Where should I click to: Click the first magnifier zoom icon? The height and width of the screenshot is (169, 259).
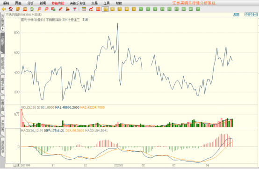(x=39, y=9)
